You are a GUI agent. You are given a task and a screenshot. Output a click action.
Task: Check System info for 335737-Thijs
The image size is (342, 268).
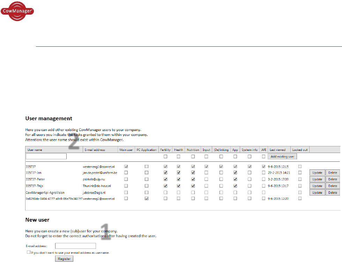coord(250,186)
